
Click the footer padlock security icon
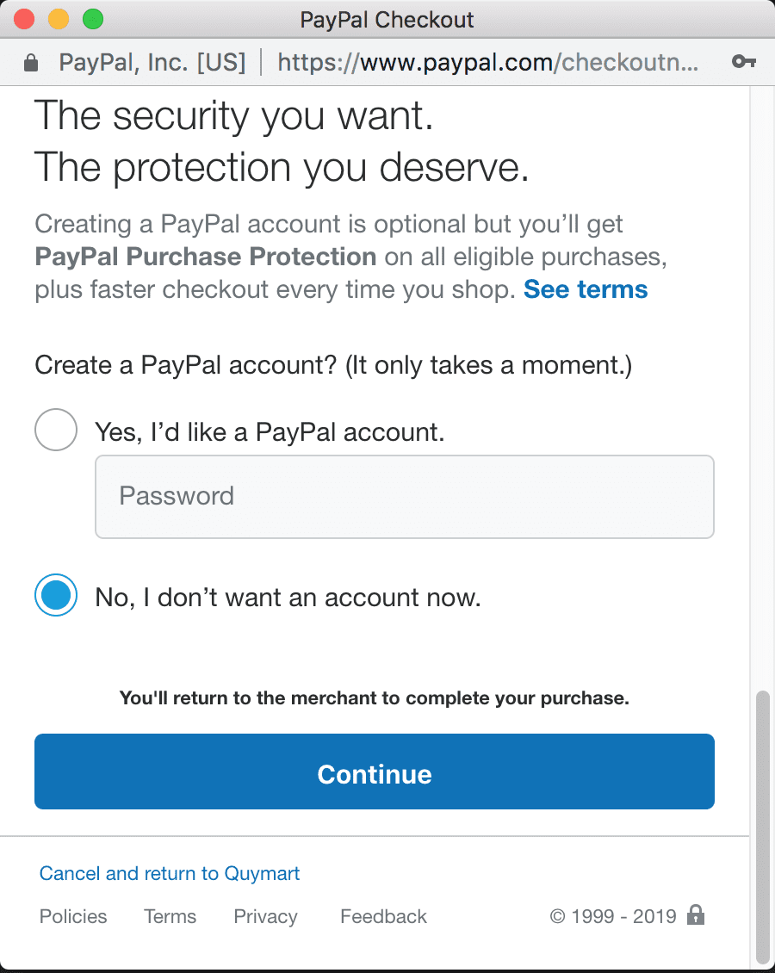tap(696, 914)
